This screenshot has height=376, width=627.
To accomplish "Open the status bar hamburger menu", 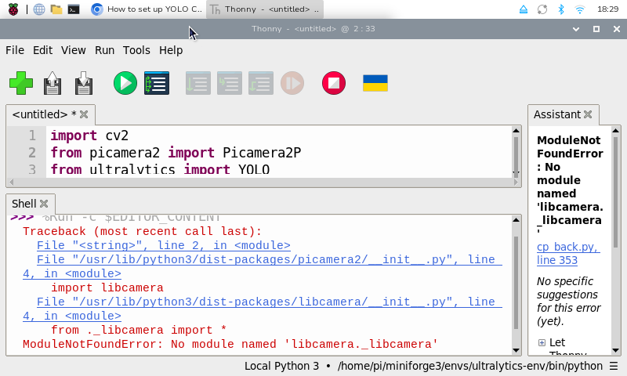I will [x=614, y=366].
